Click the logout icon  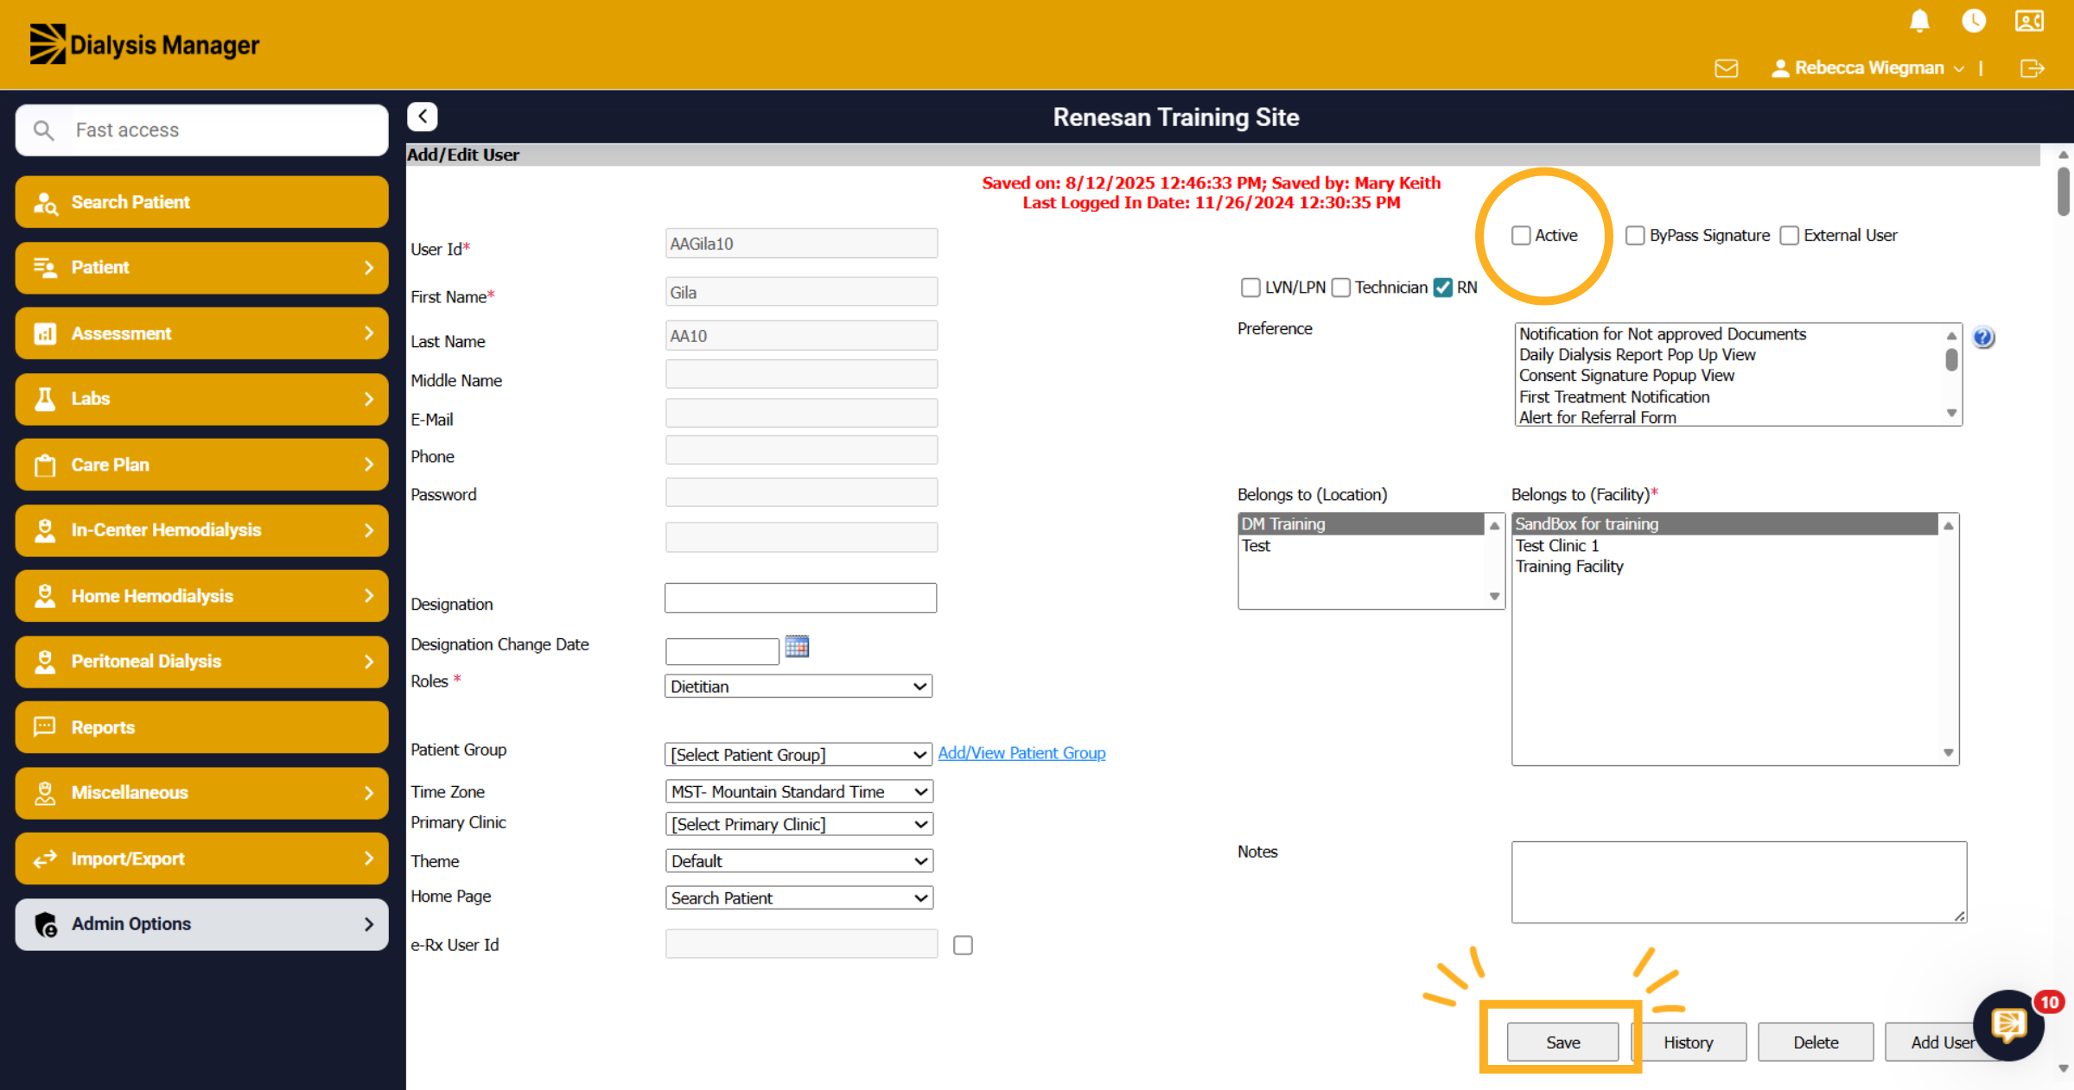tap(2032, 68)
